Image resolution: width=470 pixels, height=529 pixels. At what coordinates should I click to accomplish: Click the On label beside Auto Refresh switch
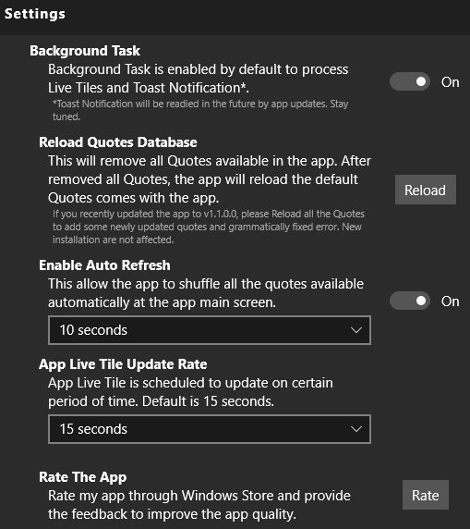pyautogui.click(x=450, y=301)
